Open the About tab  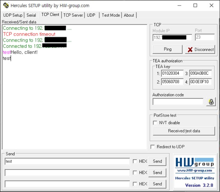129,15
